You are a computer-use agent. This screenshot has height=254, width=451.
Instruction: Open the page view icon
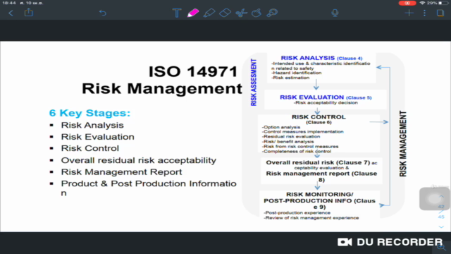pyautogui.click(x=440, y=13)
